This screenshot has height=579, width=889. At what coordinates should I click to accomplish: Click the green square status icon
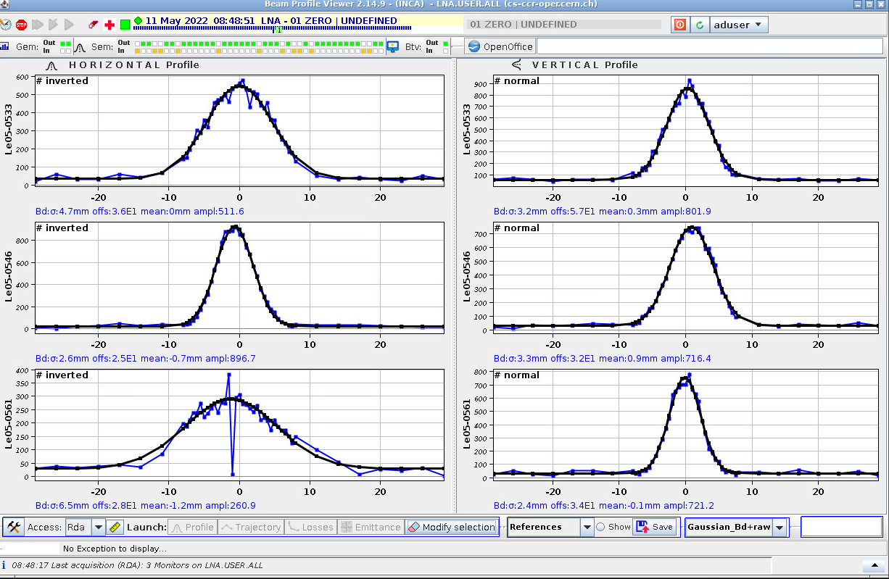point(125,25)
